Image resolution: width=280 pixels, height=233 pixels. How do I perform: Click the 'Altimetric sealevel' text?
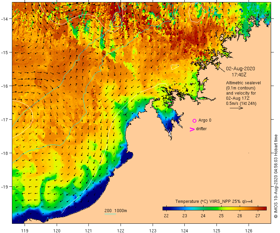243,83
